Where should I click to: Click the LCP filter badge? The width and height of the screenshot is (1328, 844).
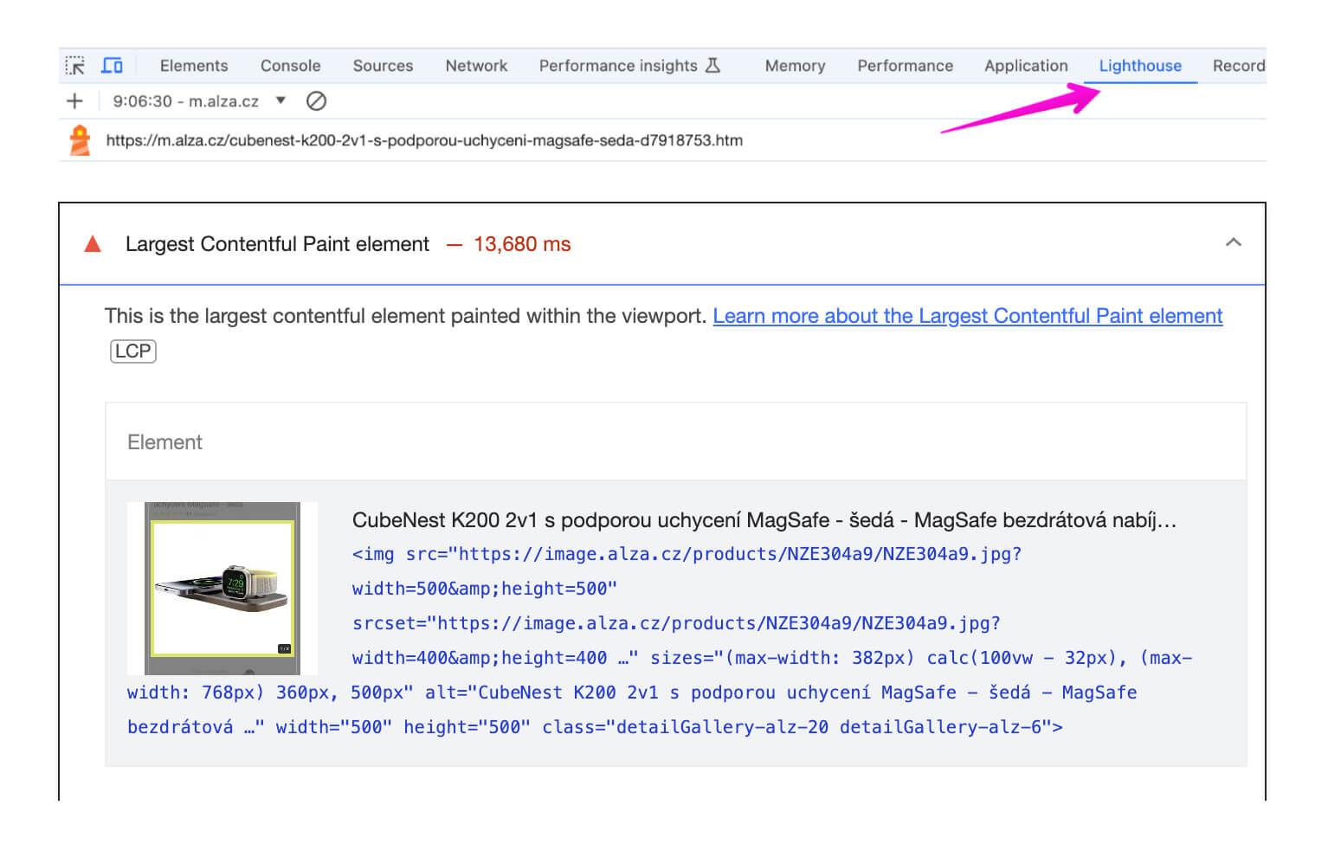[x=133, y=351]
